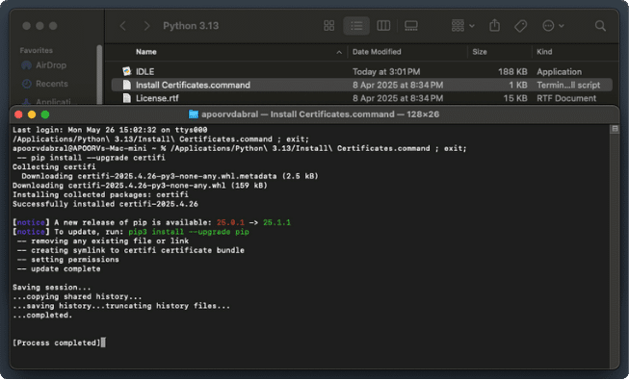Maximize the Terminal window with green button
Image resolution: width=629 pixels, height=380 pixels.
click(45, 114)
